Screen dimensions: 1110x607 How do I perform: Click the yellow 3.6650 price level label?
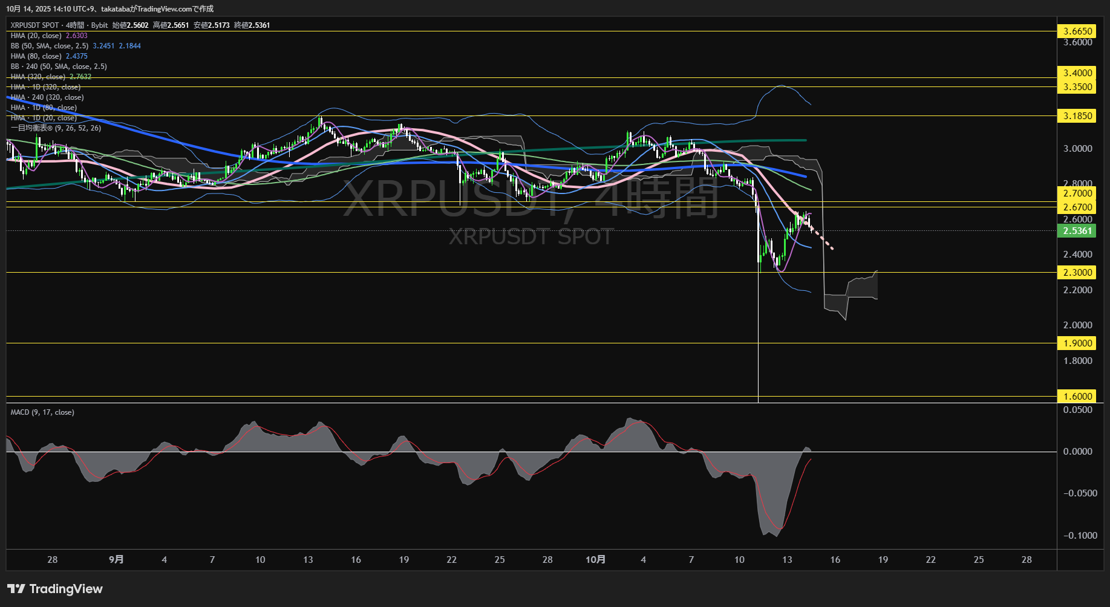point(1077,31)
